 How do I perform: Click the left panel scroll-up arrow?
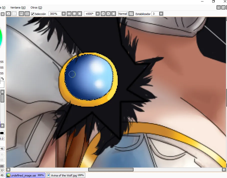[x=2, y=92]
